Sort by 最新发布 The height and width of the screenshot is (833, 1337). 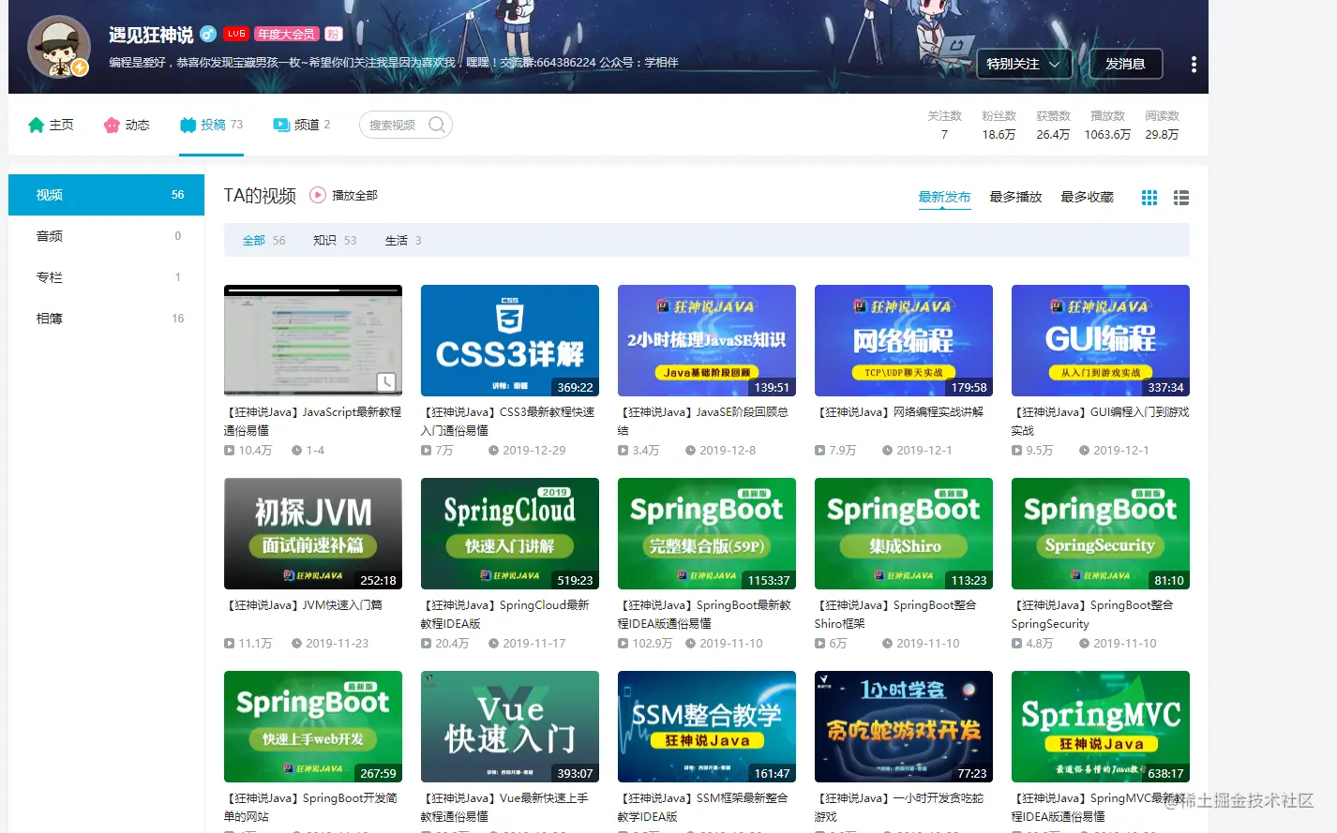click(x=944, y=197)
